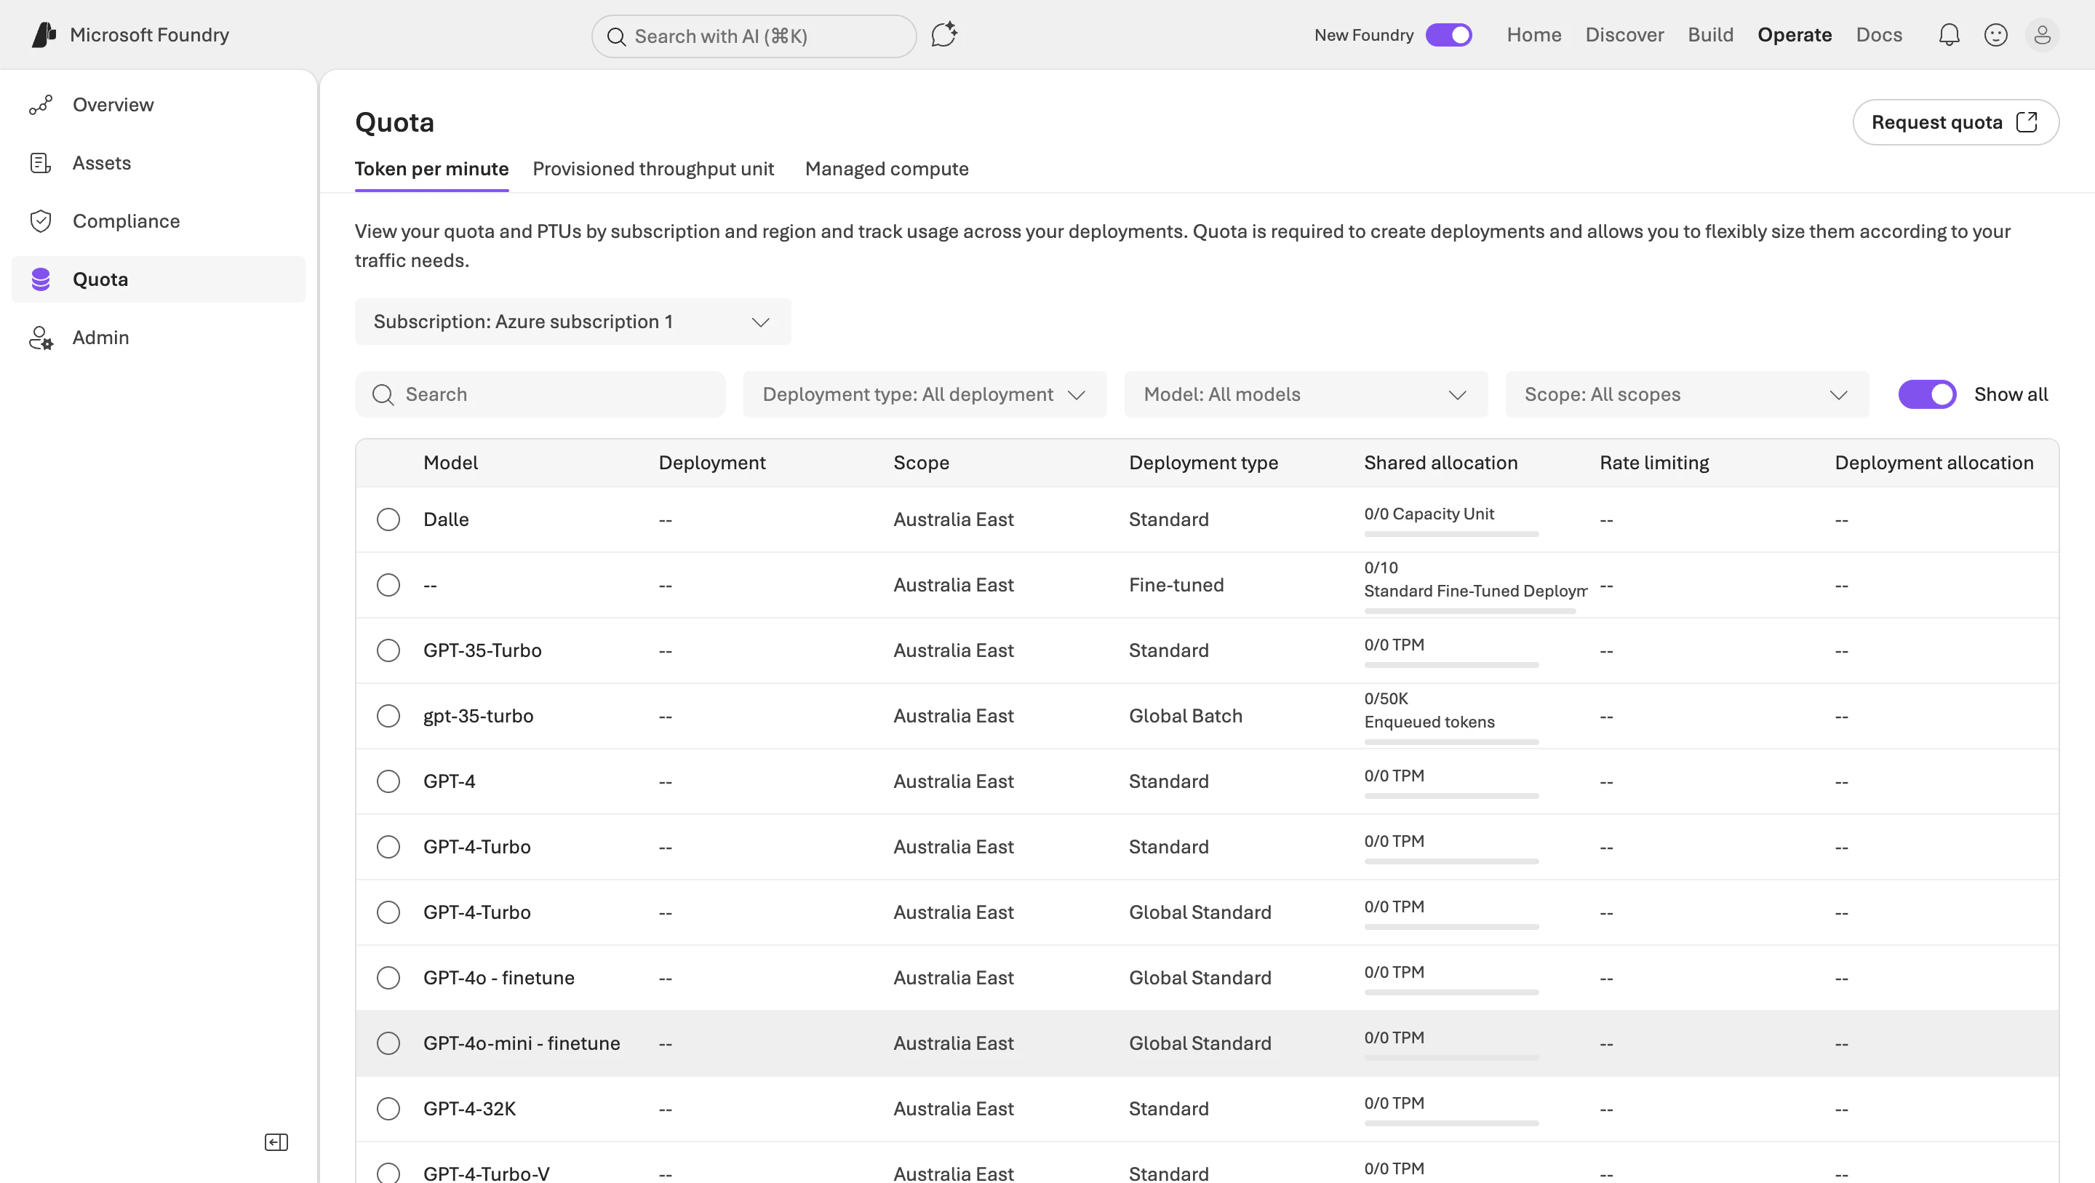Click the Overview sidebar icon
Viewport: 2095px width, 1183px height.
[41, 105]
